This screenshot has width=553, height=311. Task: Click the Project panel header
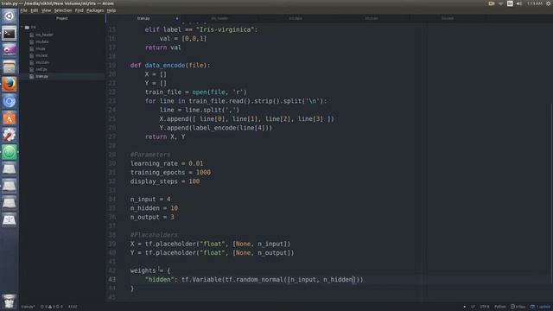tap(62, 18)
